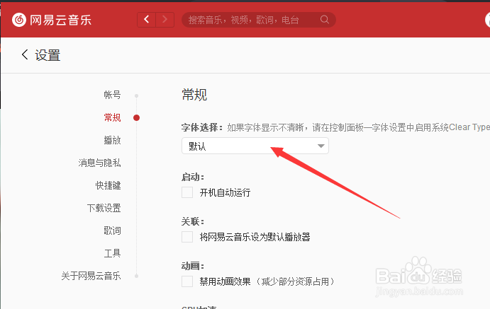Click the 字体选择: label
The width and height of the screenshot is (490, 309).
click(x=202, y=127)
